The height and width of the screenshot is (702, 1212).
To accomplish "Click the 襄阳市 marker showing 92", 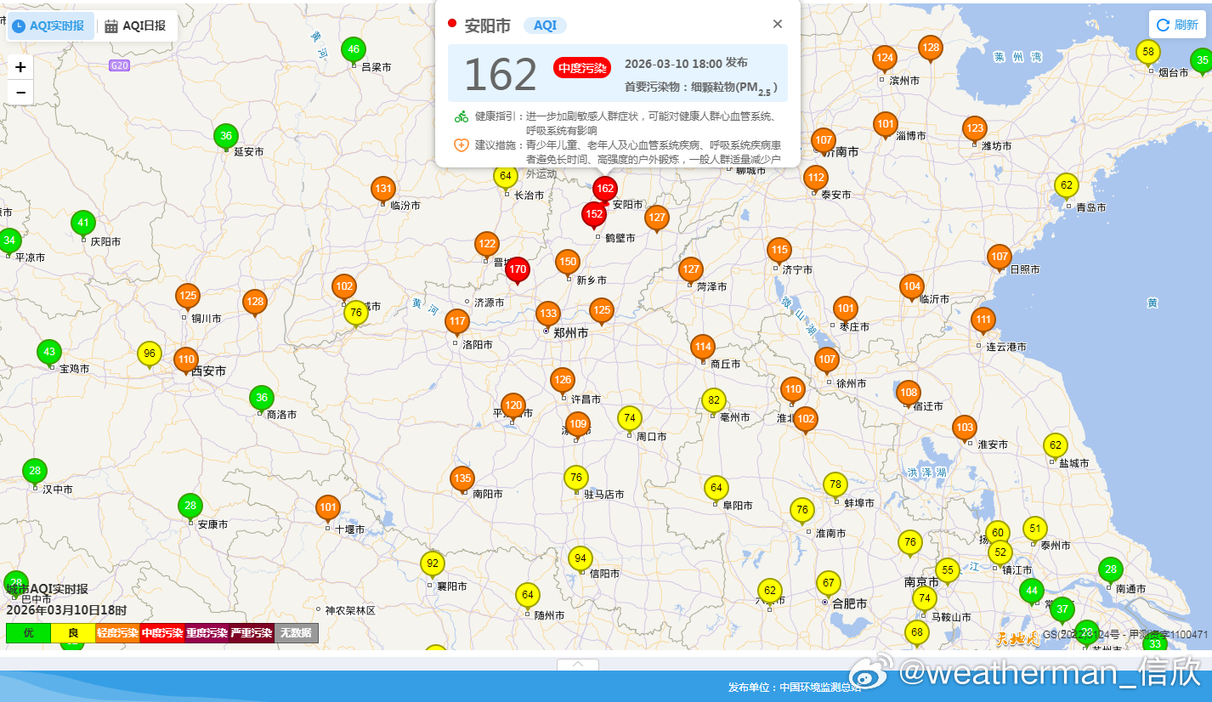I will pyautogui.click(x=433, y=565).
